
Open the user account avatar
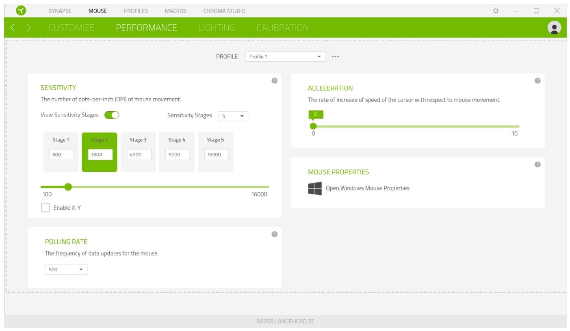point(554,28)
